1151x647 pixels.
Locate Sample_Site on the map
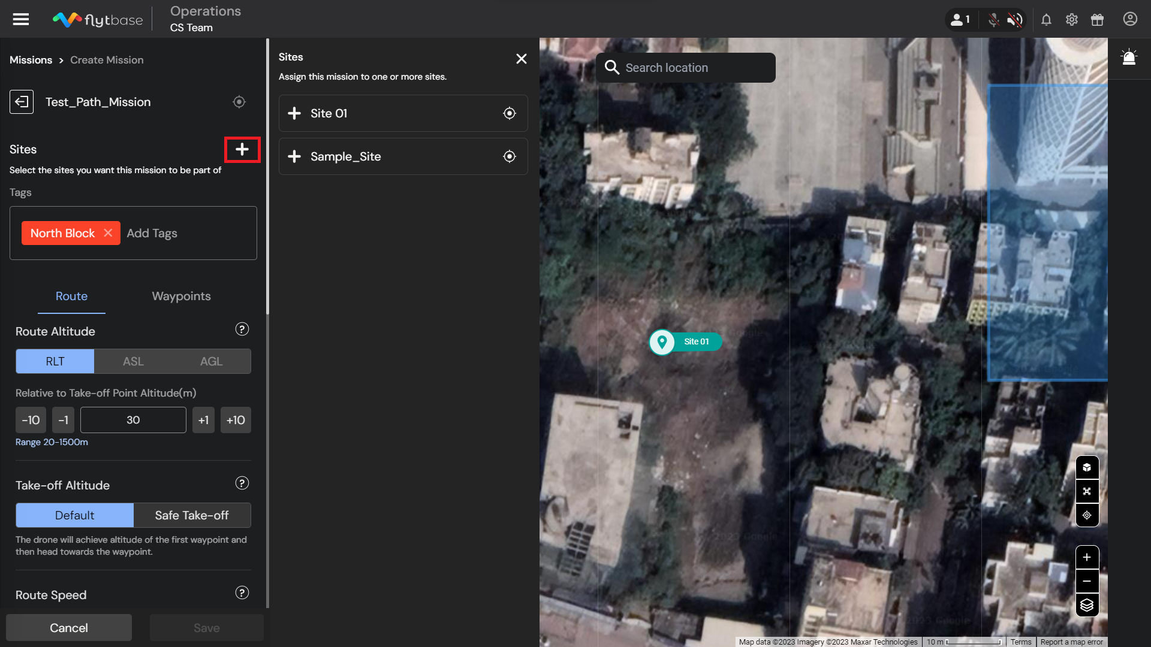(509, 156)
